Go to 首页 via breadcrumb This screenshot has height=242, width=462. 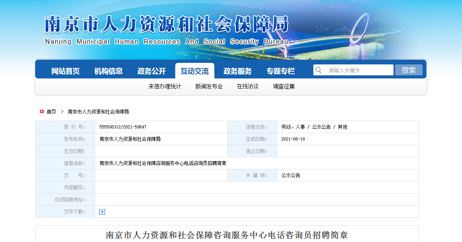pos(51,112)
